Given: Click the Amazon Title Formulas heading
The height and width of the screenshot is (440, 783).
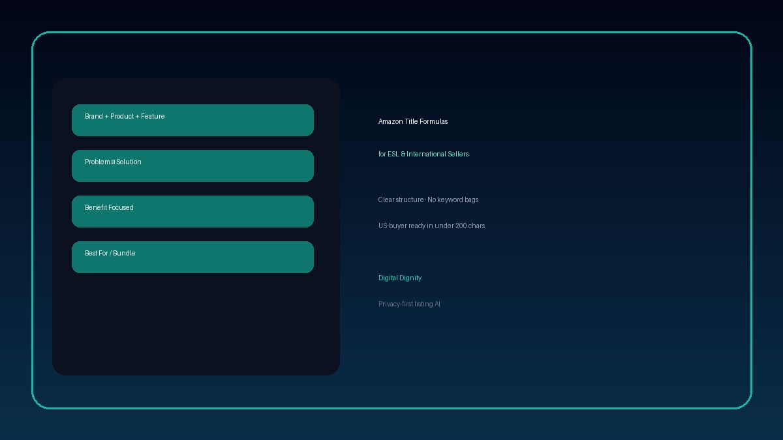Looking at the screenshot, I should (413, 121).
